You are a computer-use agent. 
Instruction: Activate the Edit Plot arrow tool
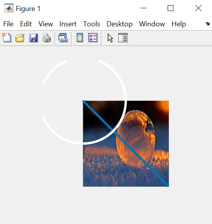(110, 38)
